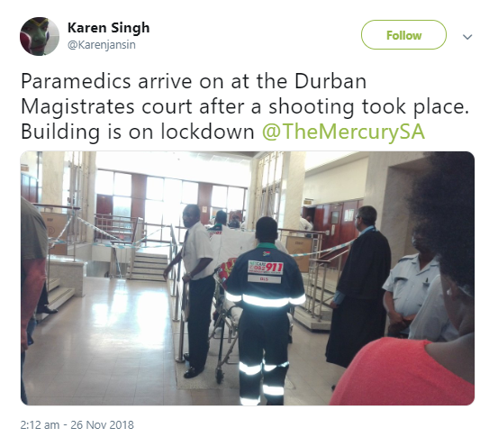The image size is (489, 437).
Task: Click the 'Building is on lockdown' text
Action: click(138, 132)
